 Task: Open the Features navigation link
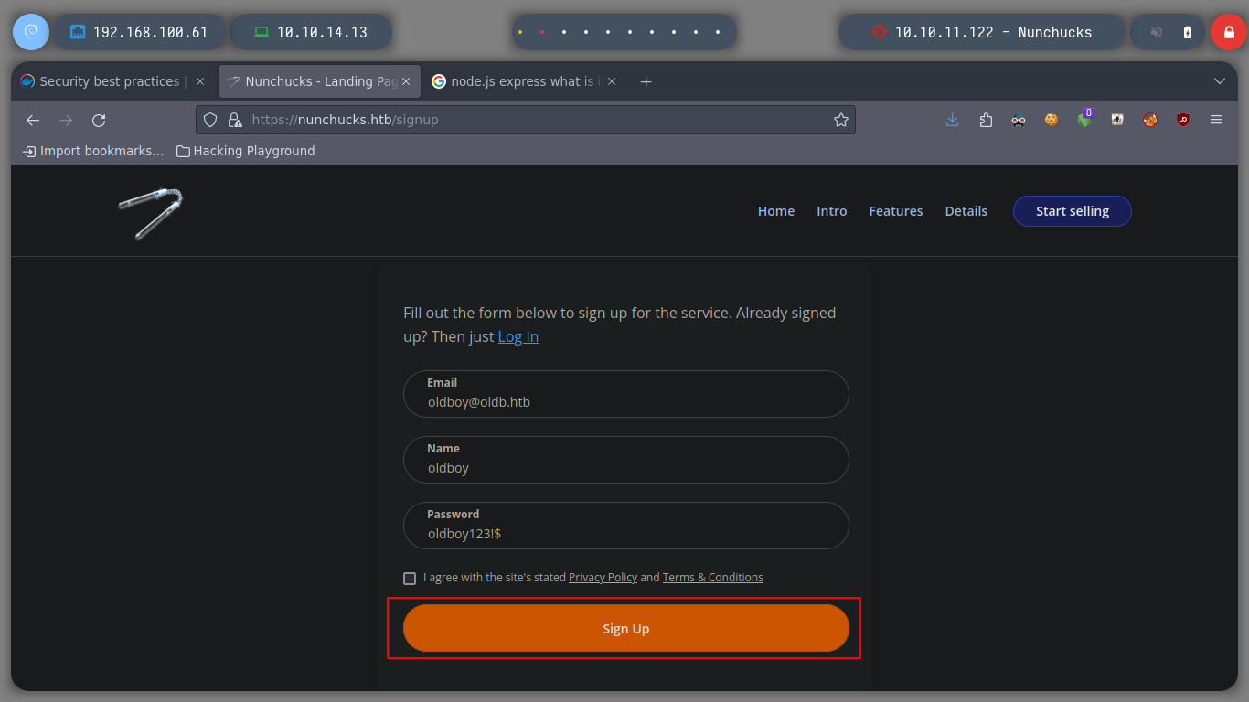[895, 211]
